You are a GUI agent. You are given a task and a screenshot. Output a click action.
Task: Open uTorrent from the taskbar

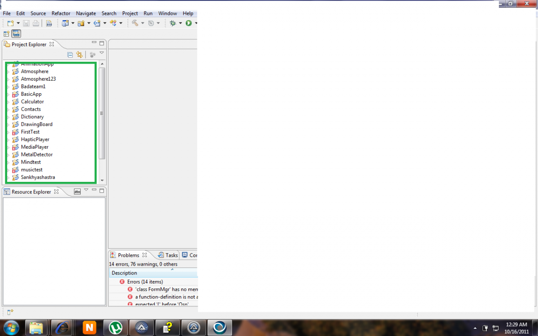(115, 328)
